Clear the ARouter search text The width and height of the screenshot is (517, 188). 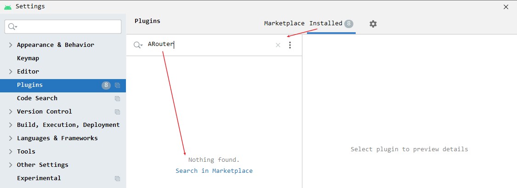[x=278, y=45]
